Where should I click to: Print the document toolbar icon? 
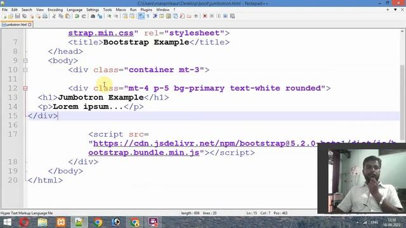(x=45, y=16)
